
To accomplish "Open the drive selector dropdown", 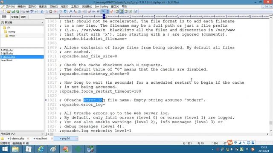I will [x=42, y=23].
